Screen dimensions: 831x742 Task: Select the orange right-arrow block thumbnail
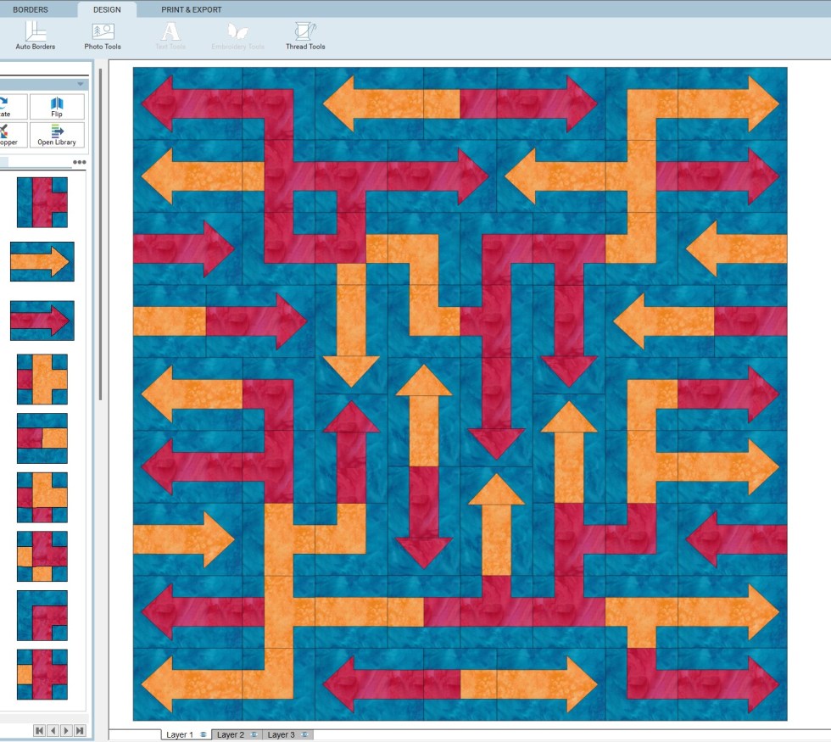[x=42, y=262]
